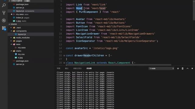
Task: Expand the .next folder
Action: [x=11, y=28]
